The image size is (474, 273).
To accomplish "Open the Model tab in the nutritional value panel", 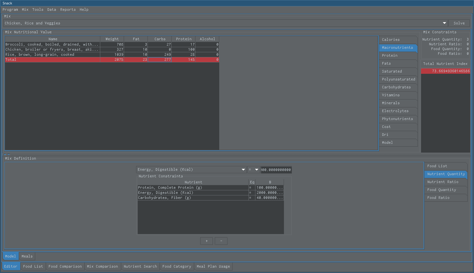I will tap(398, 143).
